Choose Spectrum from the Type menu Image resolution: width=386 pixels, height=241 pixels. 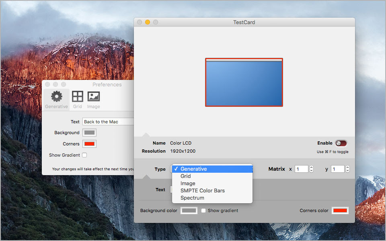click(212, 198)
